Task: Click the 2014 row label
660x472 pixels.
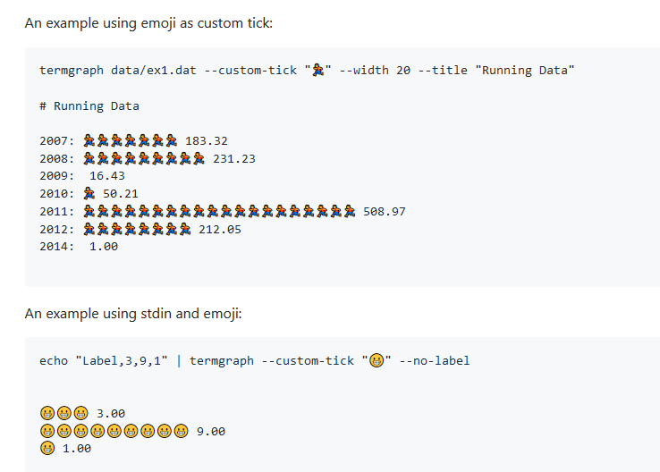Action: point(57,247)
